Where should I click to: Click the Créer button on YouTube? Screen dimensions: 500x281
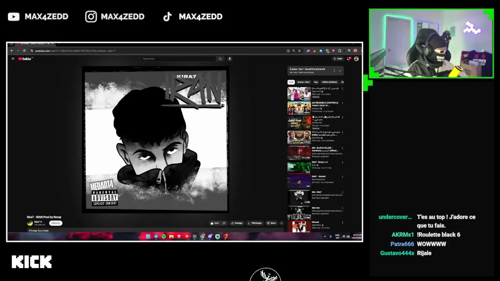coord(338,59)
